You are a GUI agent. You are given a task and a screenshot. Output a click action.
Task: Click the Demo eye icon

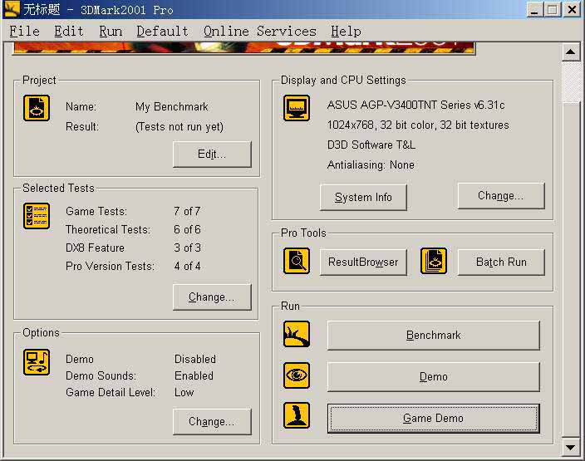(x=297, y=375)
